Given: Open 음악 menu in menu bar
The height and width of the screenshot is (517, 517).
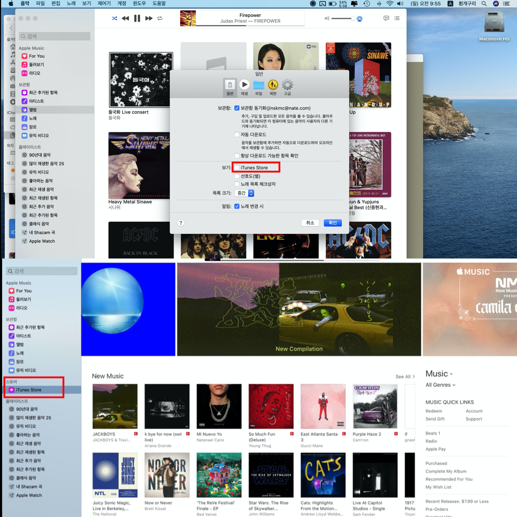Looking at the screenshot, I should 25,4.
